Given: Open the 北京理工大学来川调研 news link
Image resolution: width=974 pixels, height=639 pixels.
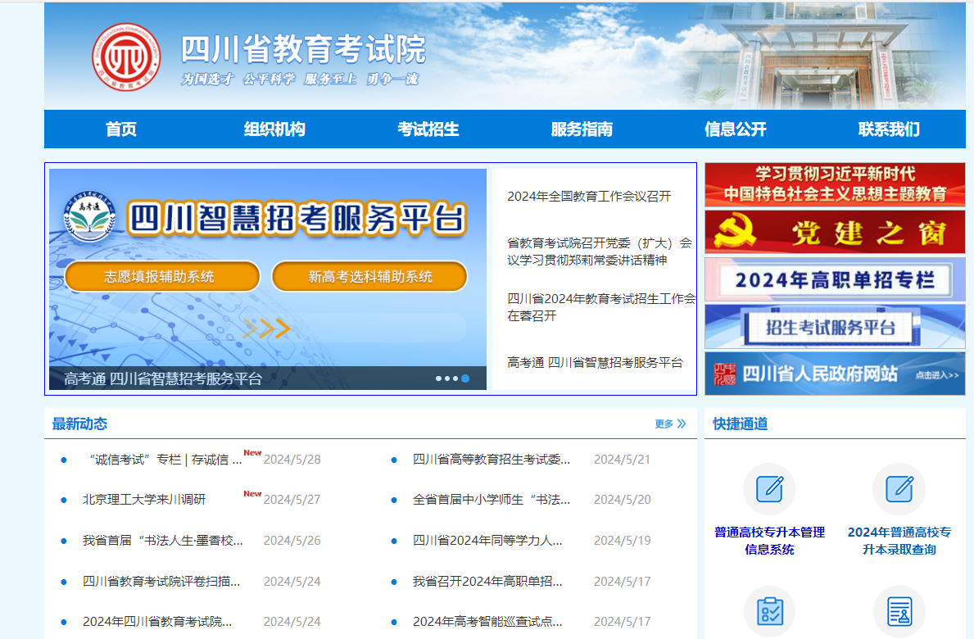Looking at the screenshot, I should click(x=144, y=500).
